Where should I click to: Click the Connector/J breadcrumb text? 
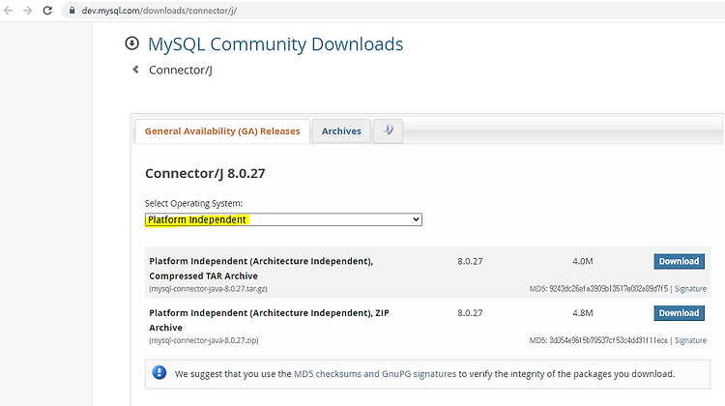point(181,70)
